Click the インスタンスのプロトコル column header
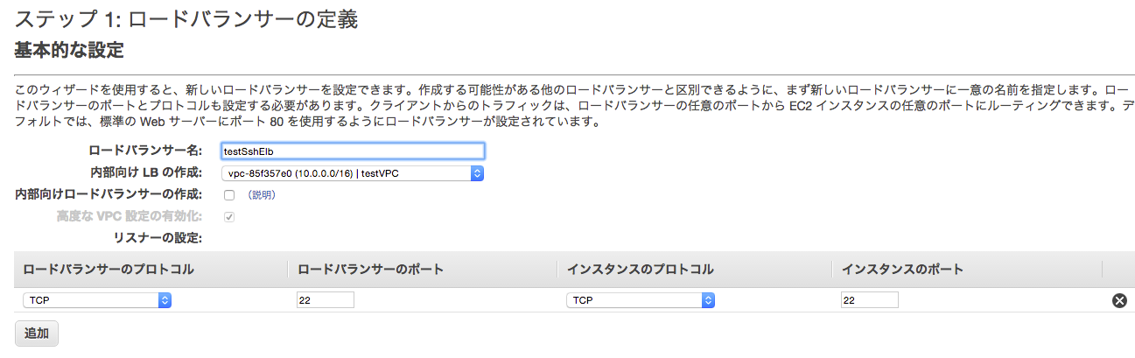 point(641,270)
